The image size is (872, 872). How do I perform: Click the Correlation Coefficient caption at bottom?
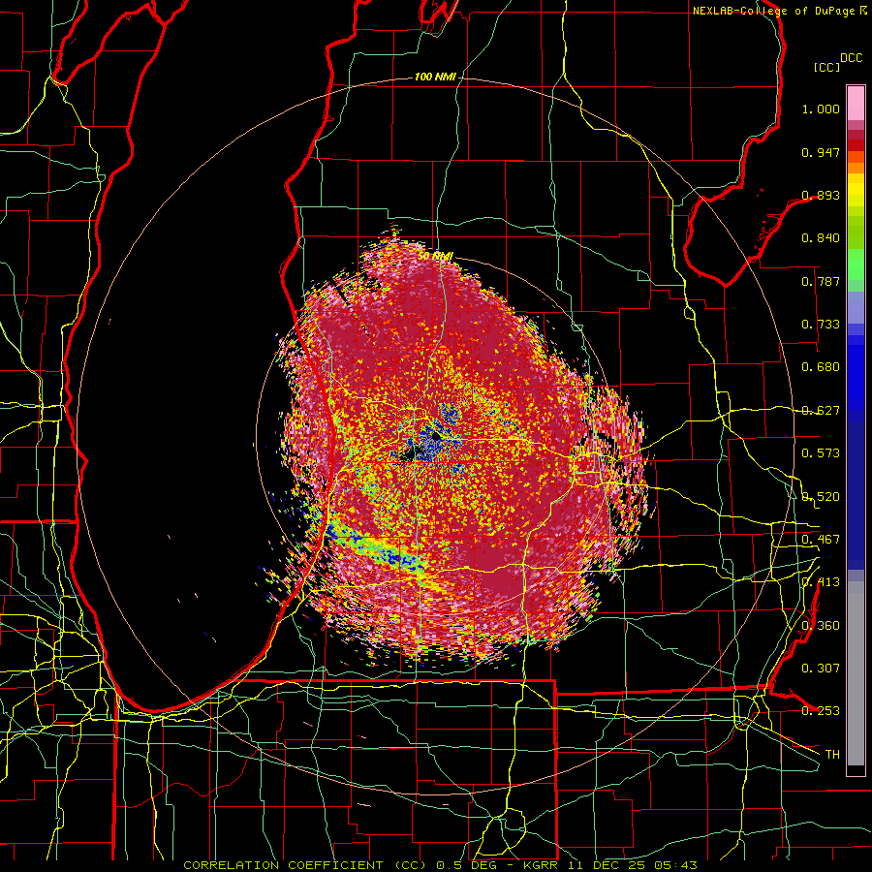click(440, 865)
